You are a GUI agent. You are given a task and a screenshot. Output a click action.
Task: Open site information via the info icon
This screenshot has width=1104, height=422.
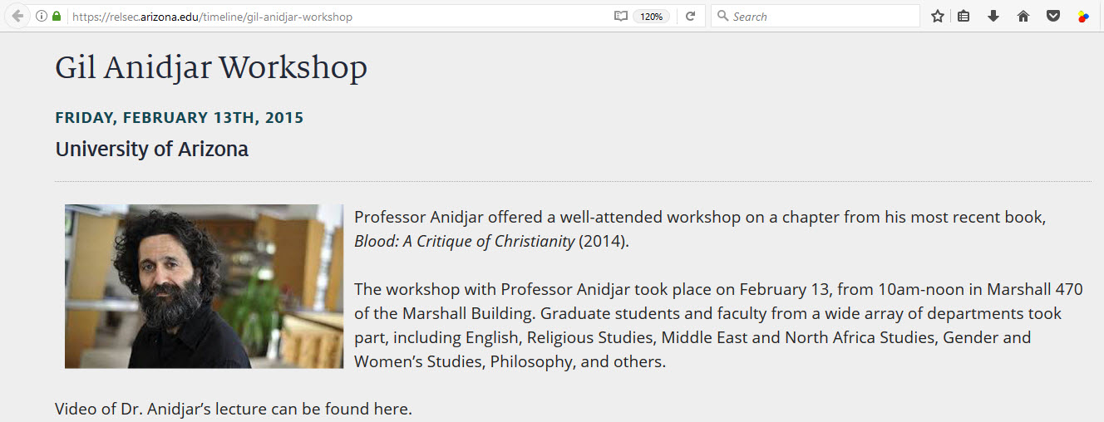[42, 16]
